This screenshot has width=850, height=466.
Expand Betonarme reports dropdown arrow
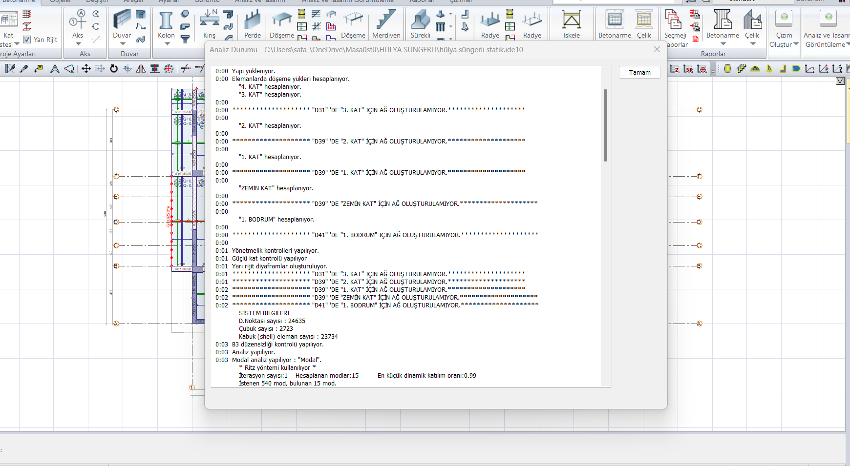pos(723,44)
